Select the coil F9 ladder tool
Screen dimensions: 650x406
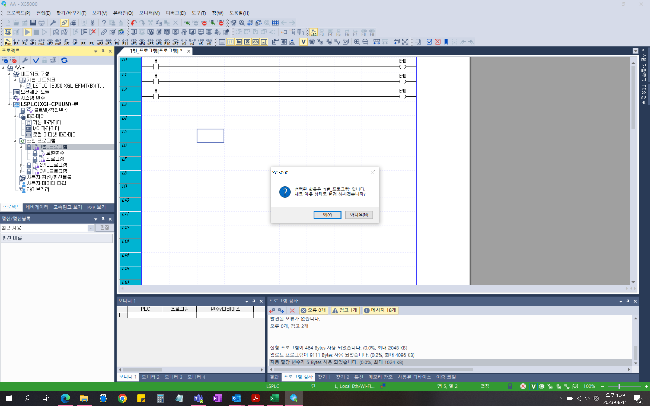click(x=117, y=42)
